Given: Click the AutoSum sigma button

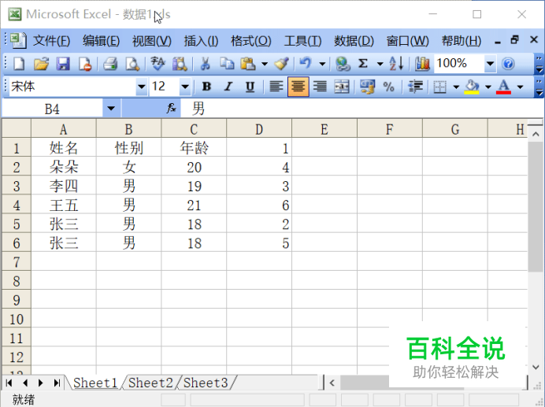Looking at the screenshot, I should [363, 64].
